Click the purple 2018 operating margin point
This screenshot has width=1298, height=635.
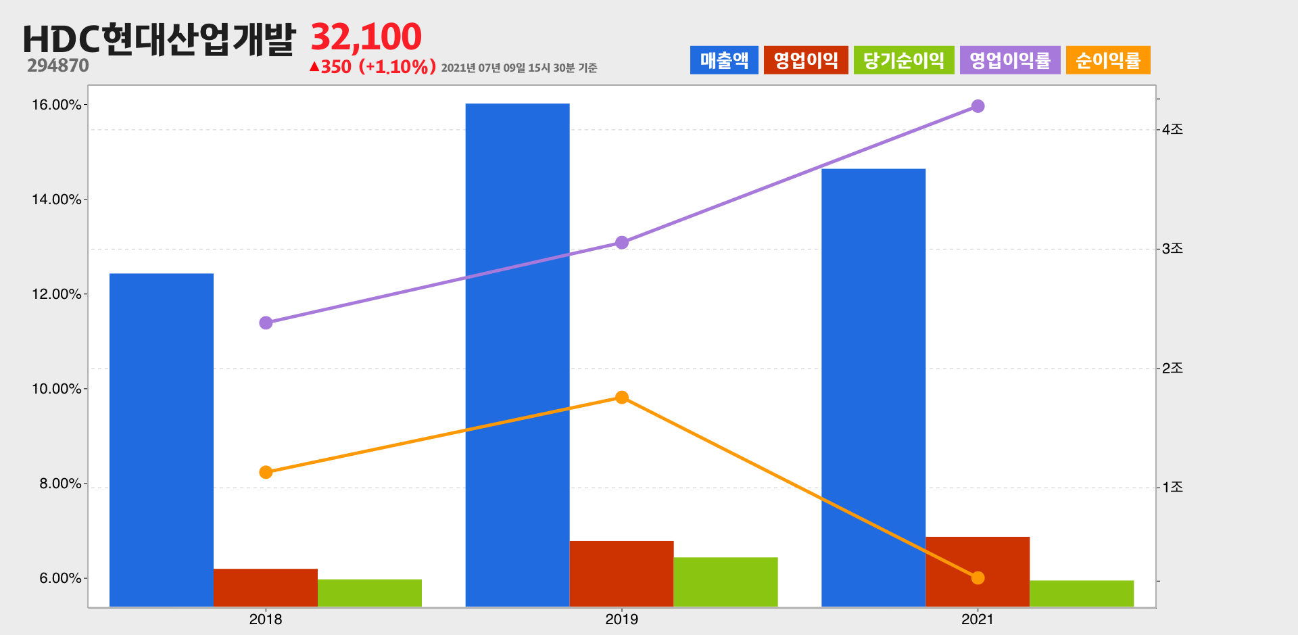click(x=266, y=323)
